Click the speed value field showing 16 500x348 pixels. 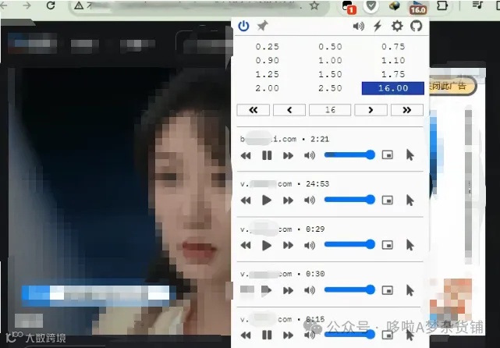[x=330, y=110]
